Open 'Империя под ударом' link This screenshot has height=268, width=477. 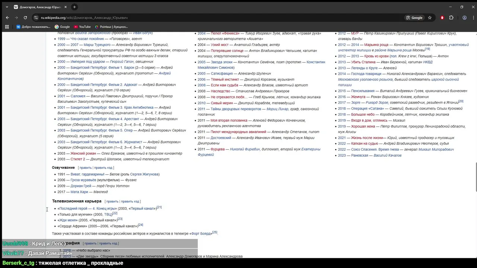coord(88,62)
